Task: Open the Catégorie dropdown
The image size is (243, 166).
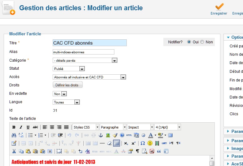Action: tap(85, 60)
